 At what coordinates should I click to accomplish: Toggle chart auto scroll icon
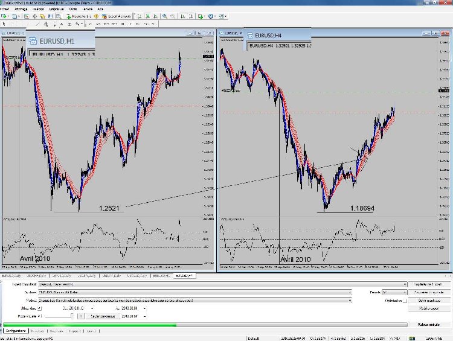[182, 16]
